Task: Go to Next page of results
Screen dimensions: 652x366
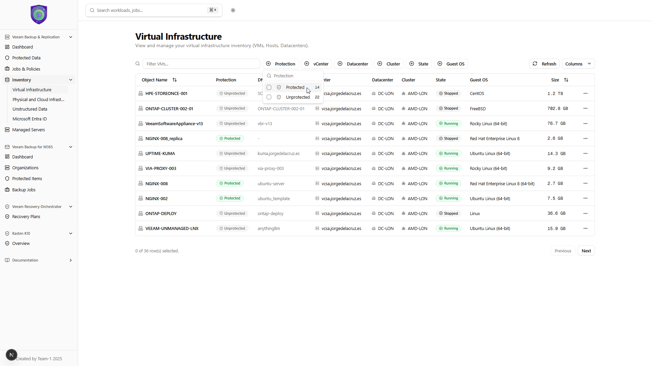Action: (586, 251)
